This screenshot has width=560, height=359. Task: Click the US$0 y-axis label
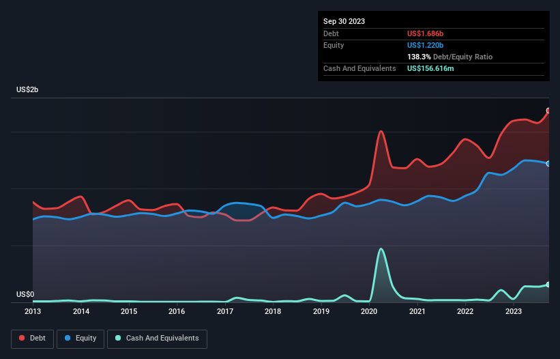25,294
